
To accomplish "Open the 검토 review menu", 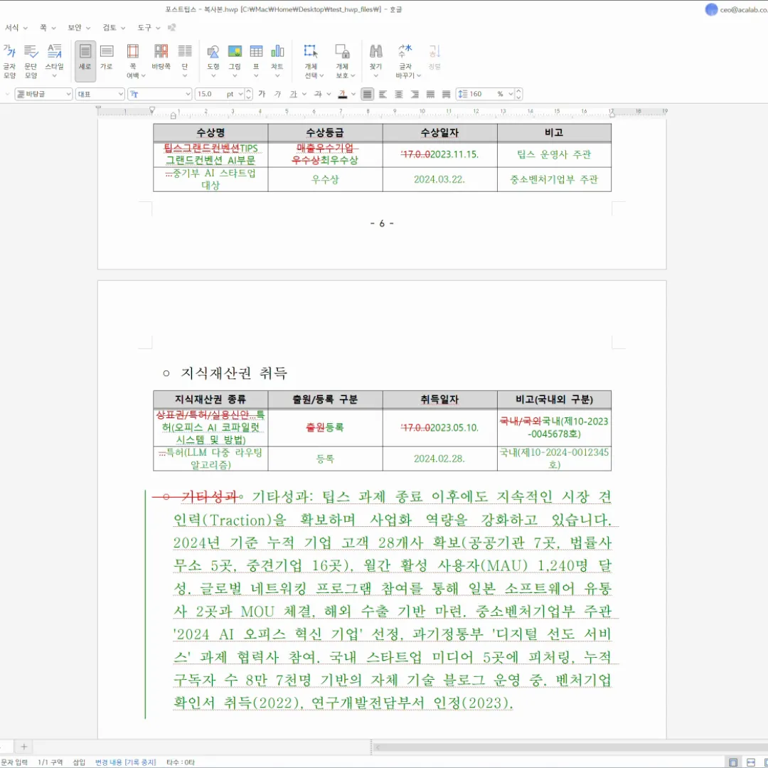I will coord(113,28).
